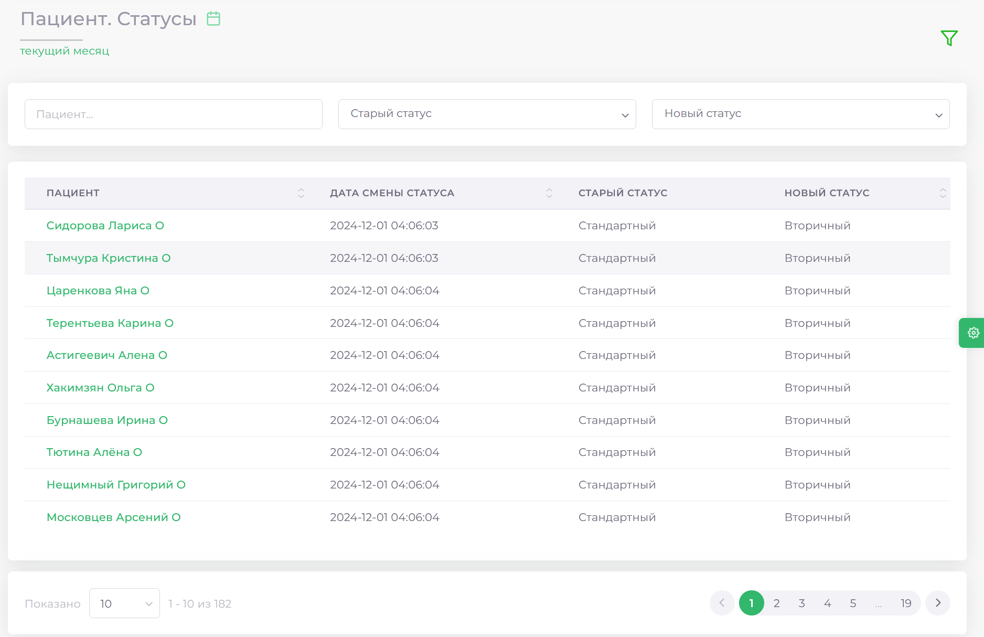Click the date in Тютина Алёна row
The image size is (984, 637).
tap(384, 452)
